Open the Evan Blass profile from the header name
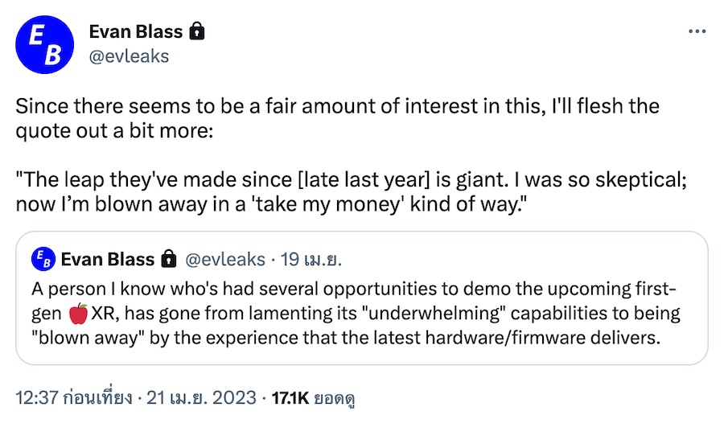The image size is (724, 423). coord(135,32)
